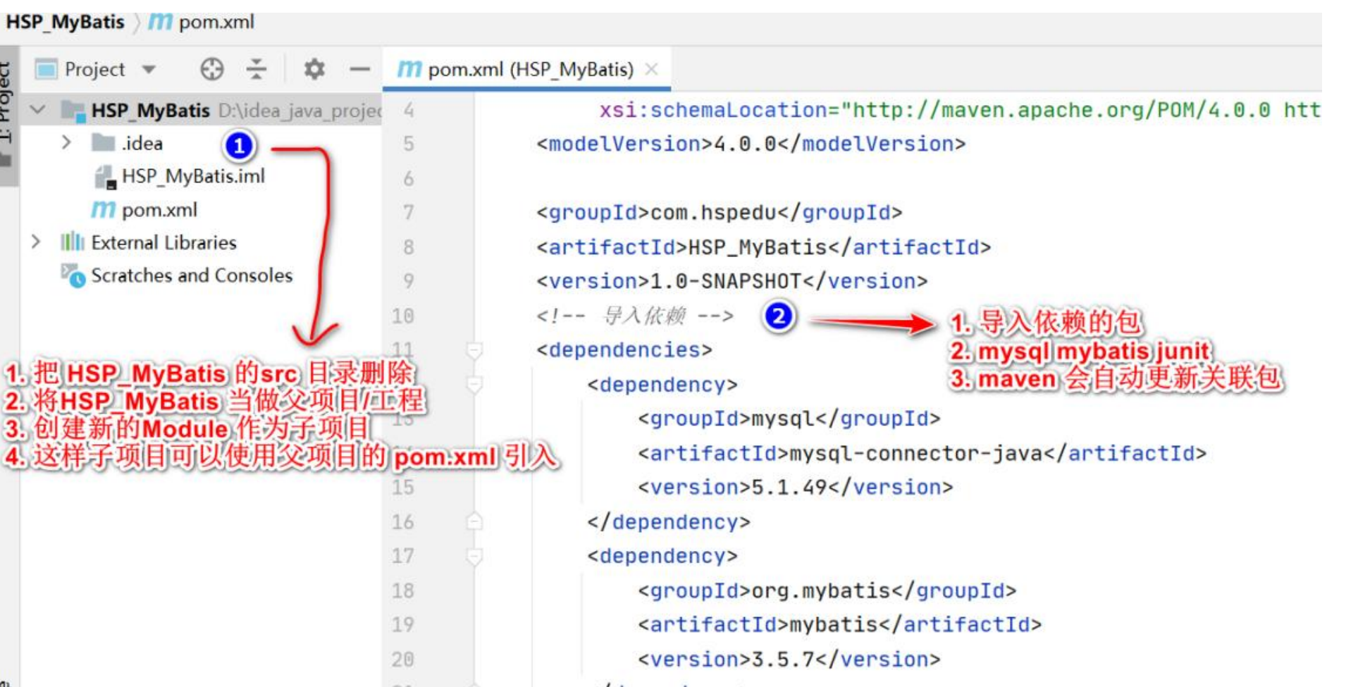Click groupId org.mybatis line
Viewport: 1370px width, 687px height.
[827, 590]
